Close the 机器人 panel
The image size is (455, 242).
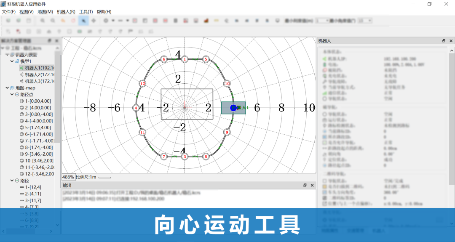tap(451, 41)
